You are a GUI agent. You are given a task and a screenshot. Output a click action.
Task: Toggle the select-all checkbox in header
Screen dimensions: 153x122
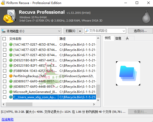coord(4,39)
